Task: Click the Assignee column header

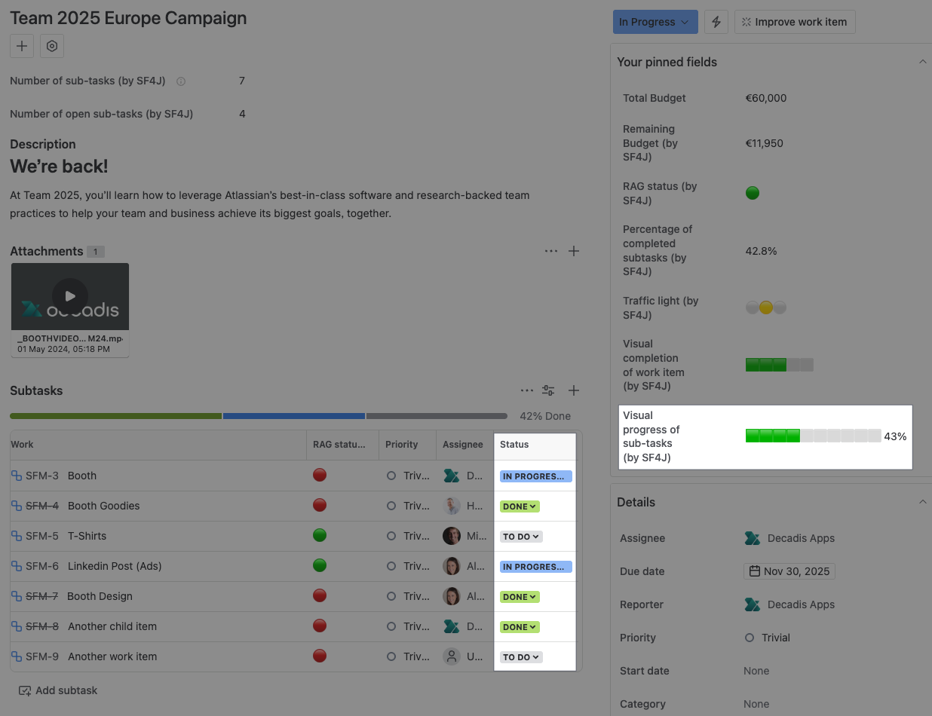Action: [x=462, y=445]
